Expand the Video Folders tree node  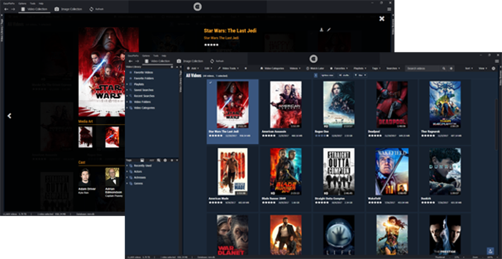coord(127,102)
